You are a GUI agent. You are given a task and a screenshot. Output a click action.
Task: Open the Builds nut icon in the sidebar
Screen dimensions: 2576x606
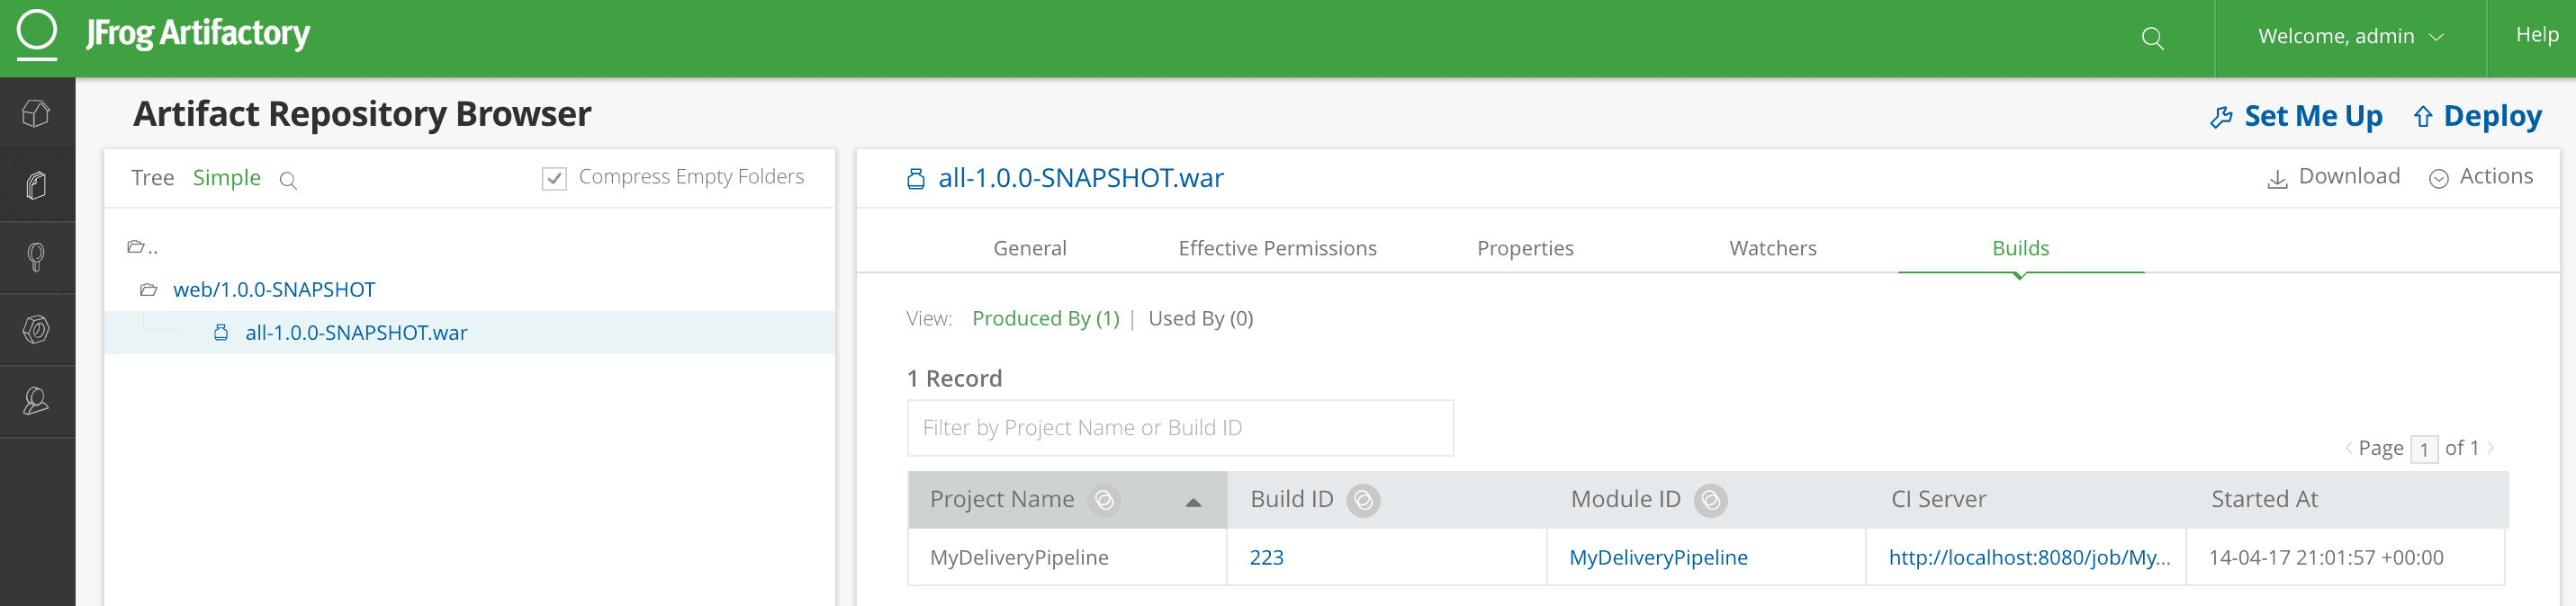click(37, 329)
